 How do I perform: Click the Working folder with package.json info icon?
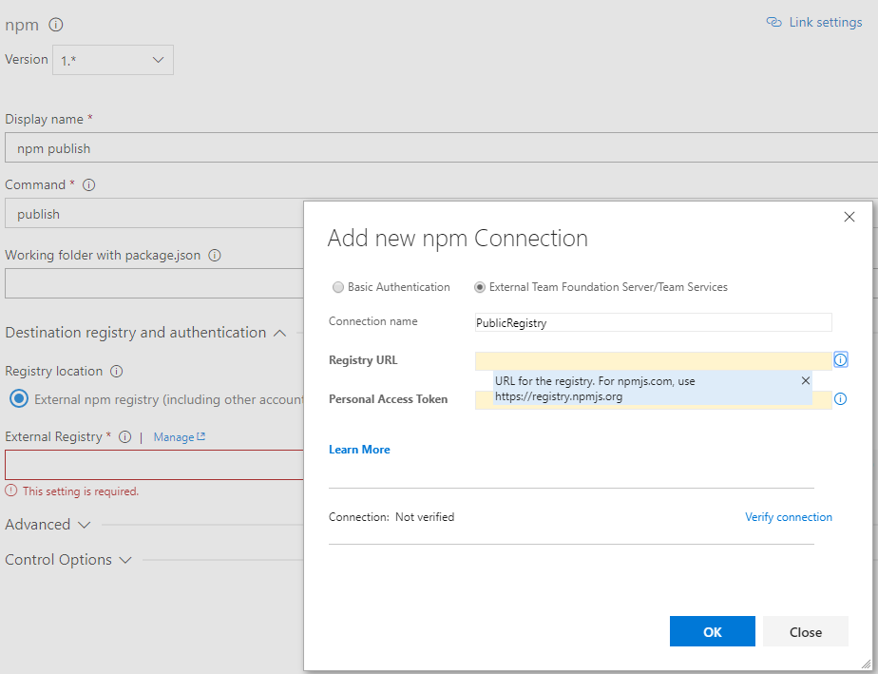tap(214, 255)
